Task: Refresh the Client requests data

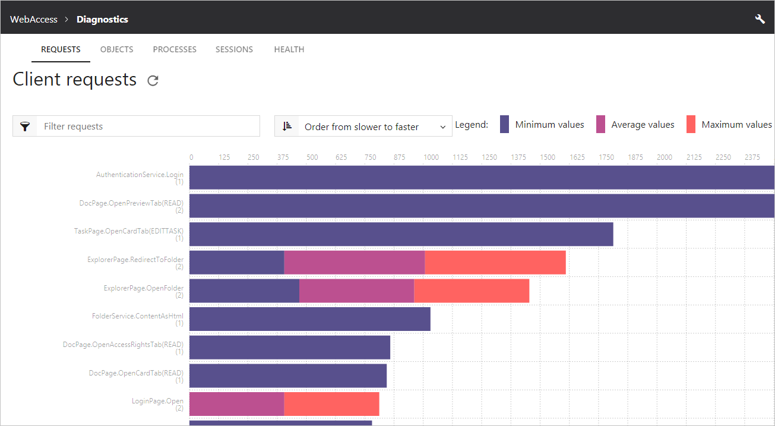Action: (x=153, y=81)
